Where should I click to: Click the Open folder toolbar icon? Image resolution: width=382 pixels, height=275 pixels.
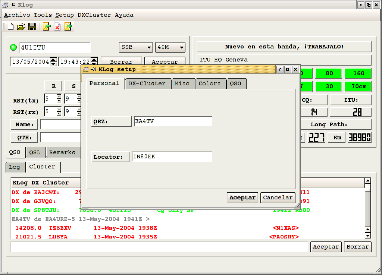click(x=21, y=26)
